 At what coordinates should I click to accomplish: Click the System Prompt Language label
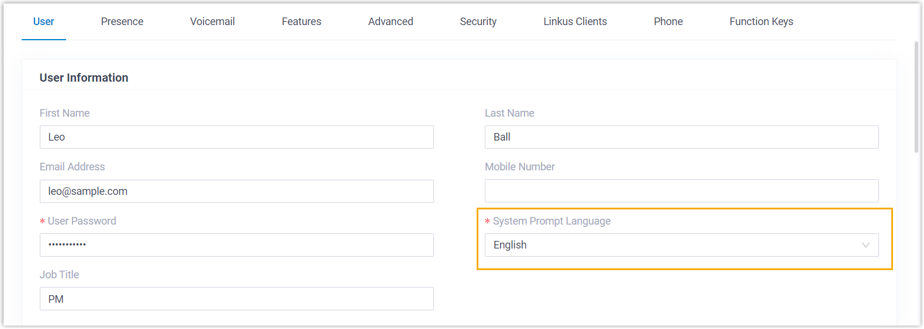(551, 221)
